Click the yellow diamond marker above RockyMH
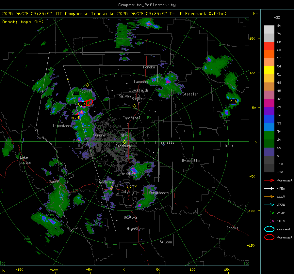 [x=87, y=85]
